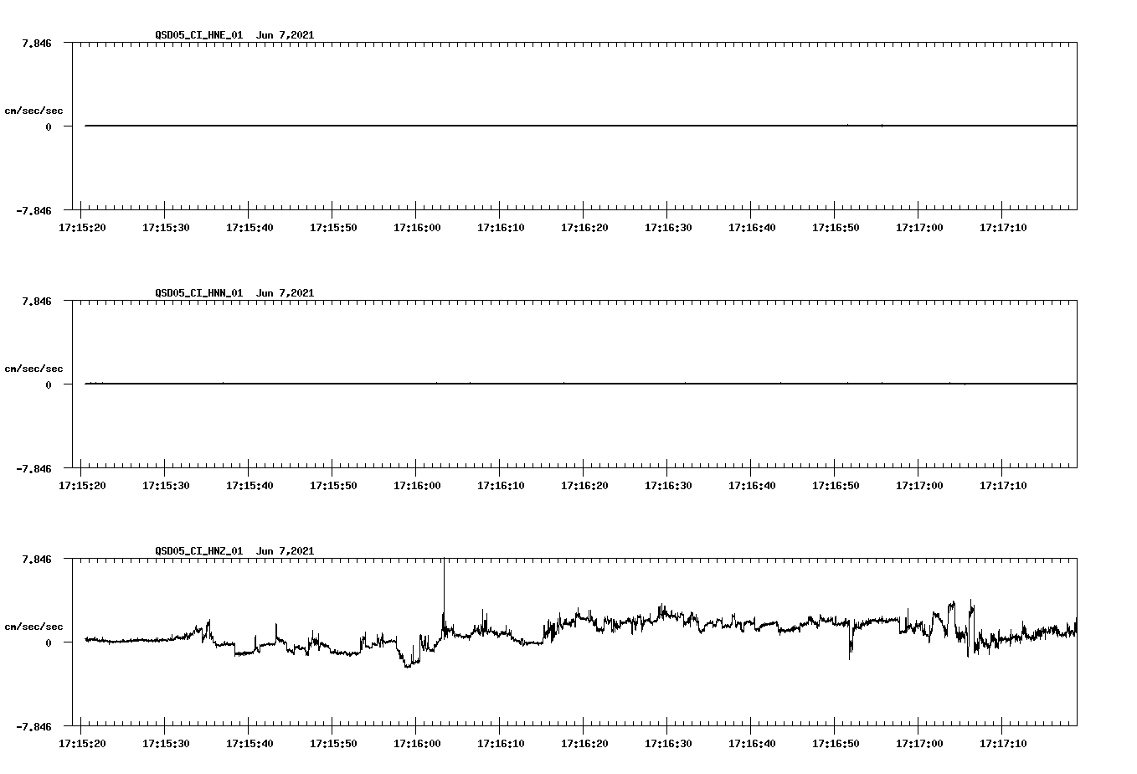The height and width of the screenshot is (774, 1137).
Task: Click the HNZ plot cm/sec/sec unit label
Action: point(33,627)
